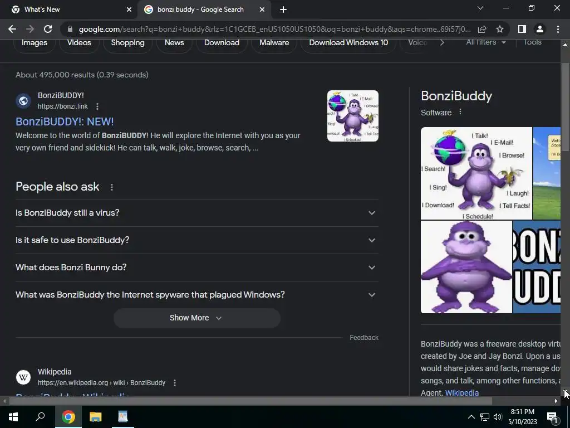Open a new browser tab
This screenshot has width=570, height=428.
283,10
